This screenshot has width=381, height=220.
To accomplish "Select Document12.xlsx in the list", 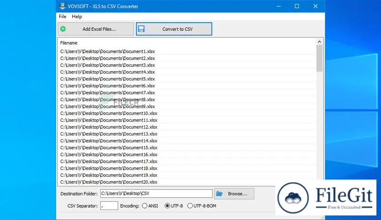I will click(x=108, y=127).
